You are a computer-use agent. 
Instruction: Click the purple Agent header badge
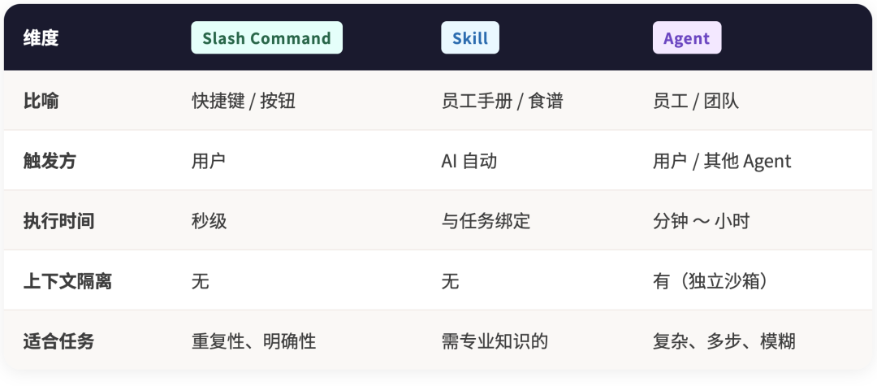[686, 38]
